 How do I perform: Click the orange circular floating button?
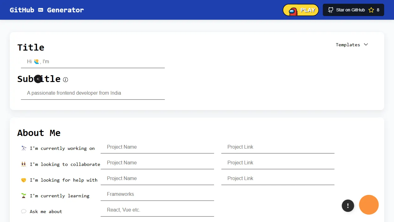(x=369, y=205)
